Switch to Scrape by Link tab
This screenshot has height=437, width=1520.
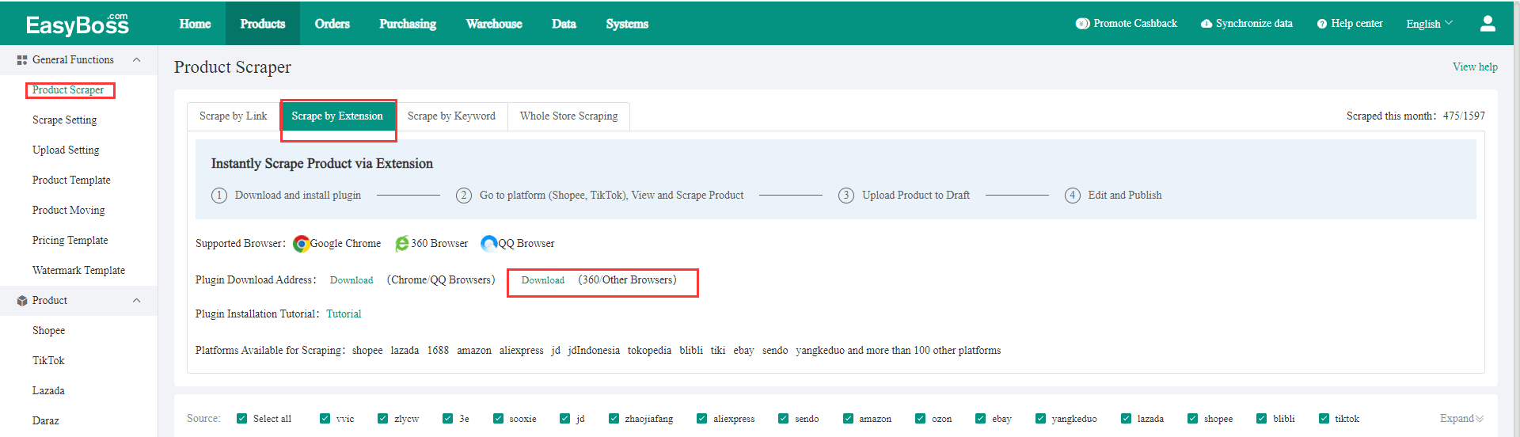234,116
